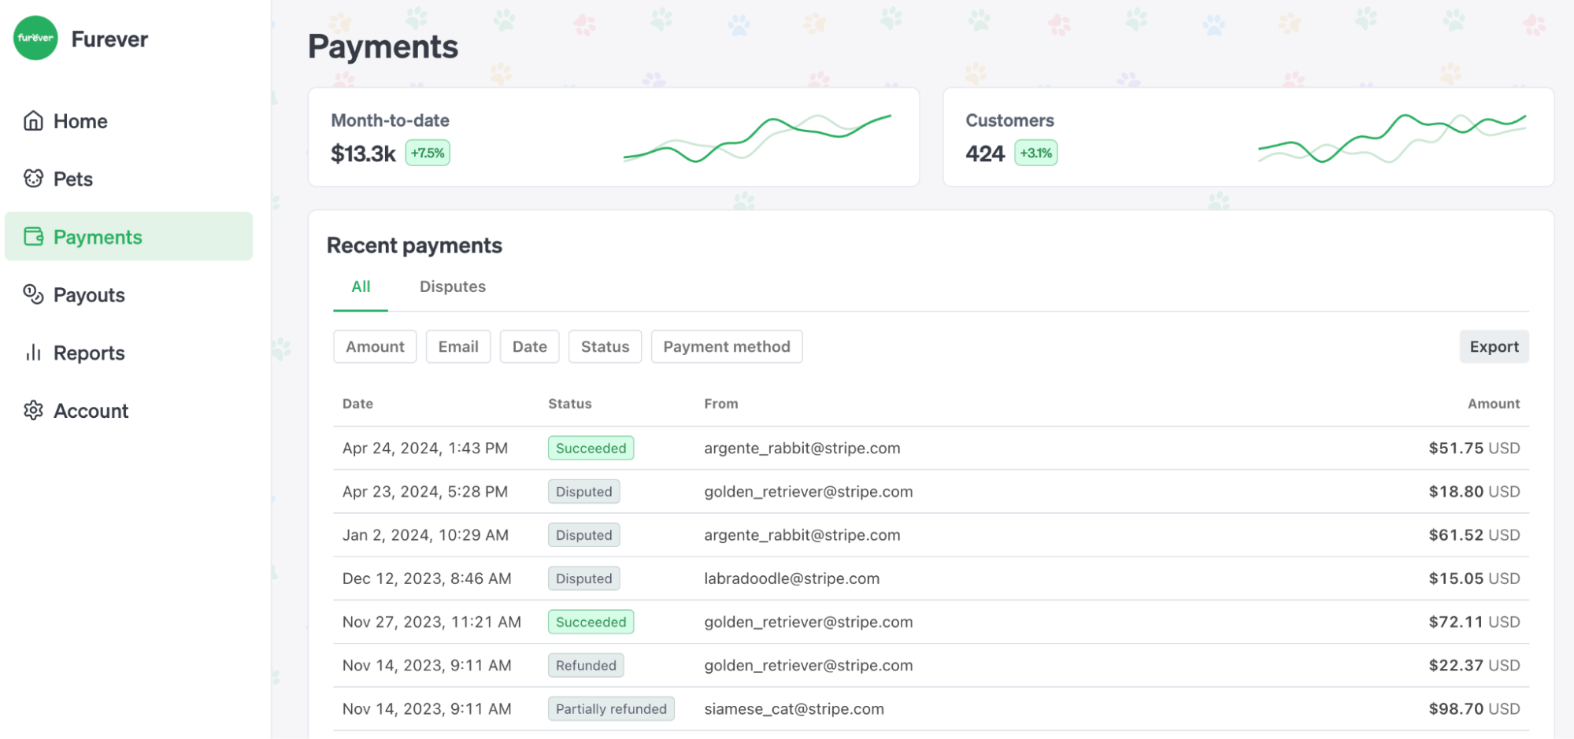Image resolution: width=1574 pixels, height=739 pixels.
Task: Click the Disputed badge for Jan 2, 2024
Action: (584, 535)
